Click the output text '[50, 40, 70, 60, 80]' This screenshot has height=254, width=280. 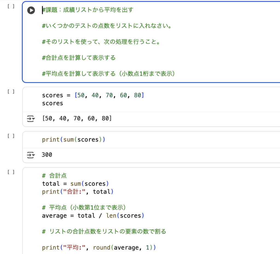77,119
